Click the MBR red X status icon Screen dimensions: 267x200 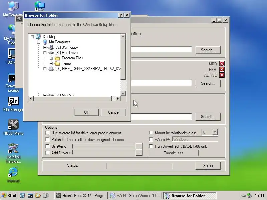coord(222,64)
